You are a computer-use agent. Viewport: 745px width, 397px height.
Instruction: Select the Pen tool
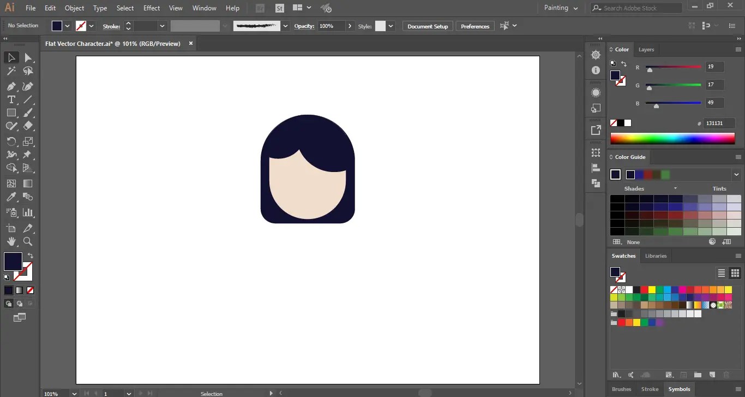[x=11, y=86]
